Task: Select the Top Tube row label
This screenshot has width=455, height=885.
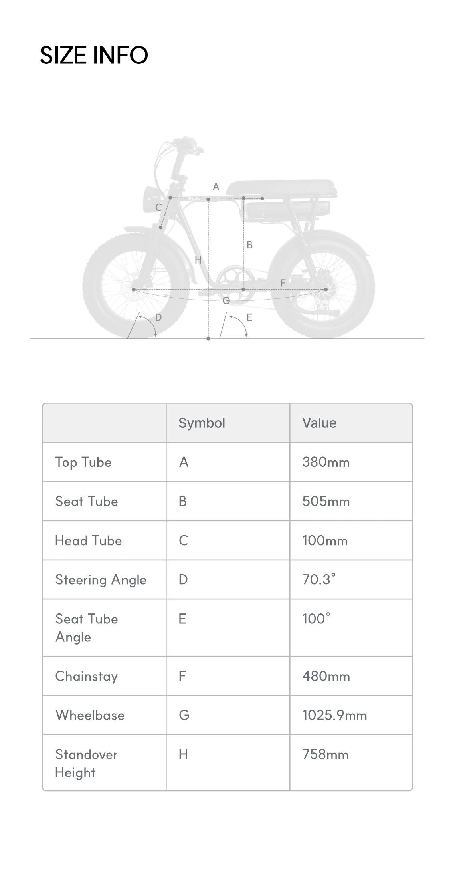Action: pyautogui.click(x=83, y=462)
